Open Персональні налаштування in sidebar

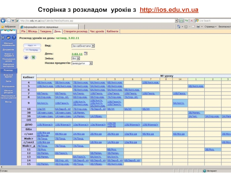click(x=9, y=97)
